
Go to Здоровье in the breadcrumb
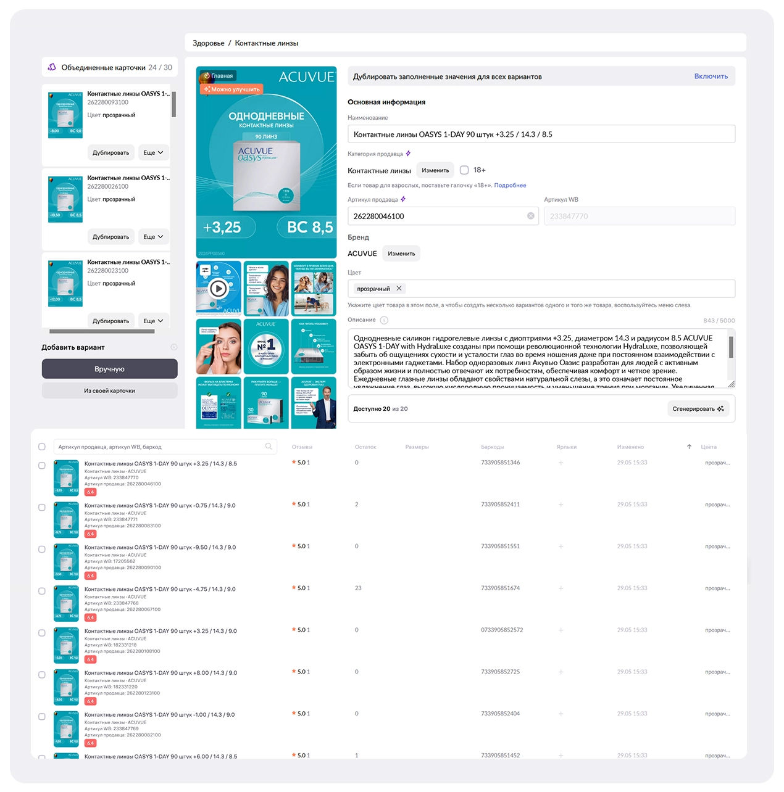point(209,43)
